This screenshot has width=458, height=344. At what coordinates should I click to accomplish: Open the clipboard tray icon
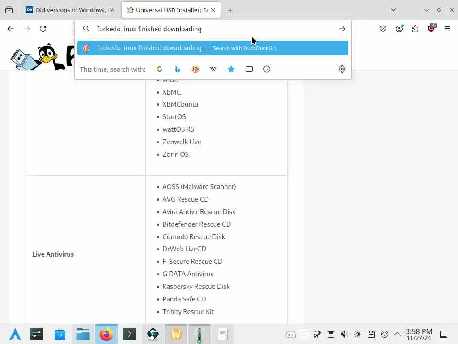pyautogui.click(x=331, y=334)
